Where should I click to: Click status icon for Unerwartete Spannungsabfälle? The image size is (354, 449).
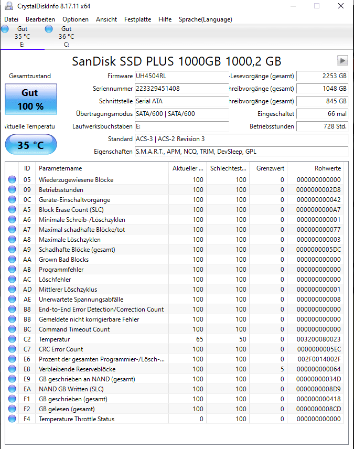tap(12, 299)
